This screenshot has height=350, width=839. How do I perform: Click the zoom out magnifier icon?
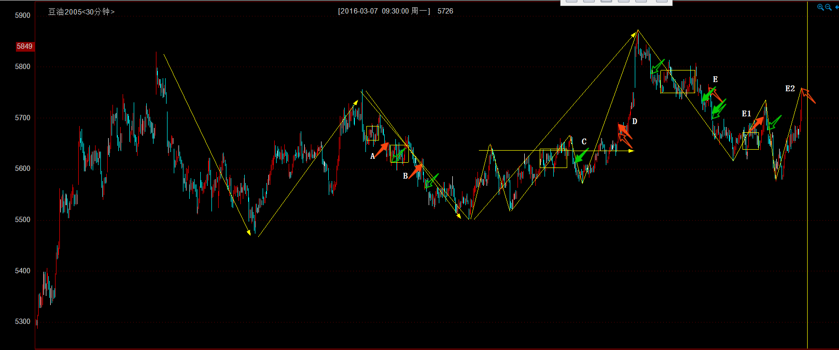click(828, 7)
